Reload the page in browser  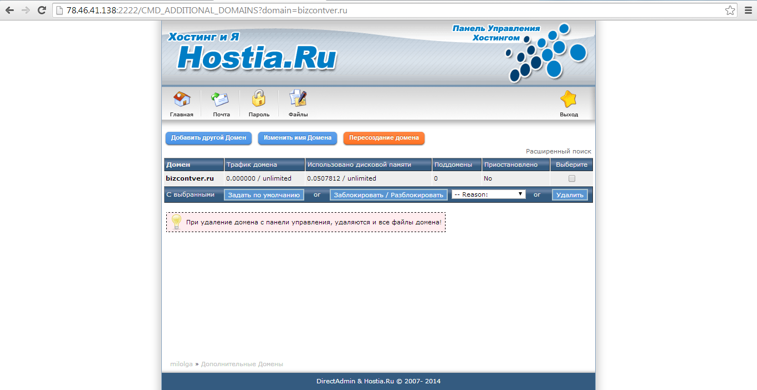click(x=42, y=10)
